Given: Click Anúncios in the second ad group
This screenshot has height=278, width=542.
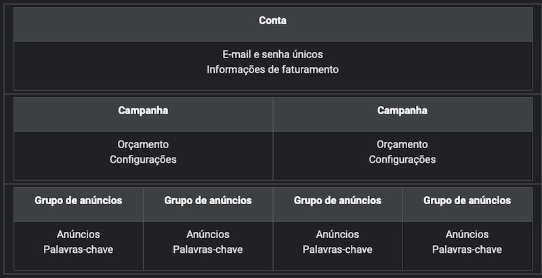Looking at the screenshot, I should (x=208, y=235).
